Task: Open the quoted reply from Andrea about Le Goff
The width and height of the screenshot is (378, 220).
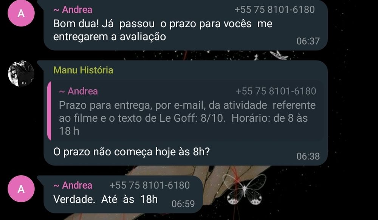Action: tap(187, 111)
